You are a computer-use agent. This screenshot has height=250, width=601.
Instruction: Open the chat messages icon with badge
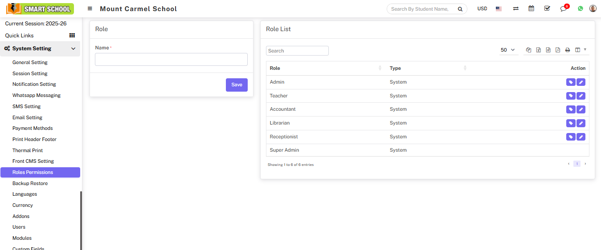564,8
